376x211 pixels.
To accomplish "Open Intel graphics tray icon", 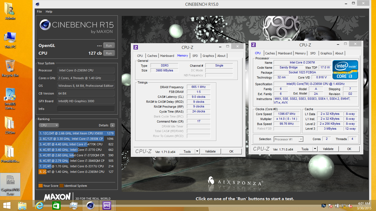I will click(324, 206).
